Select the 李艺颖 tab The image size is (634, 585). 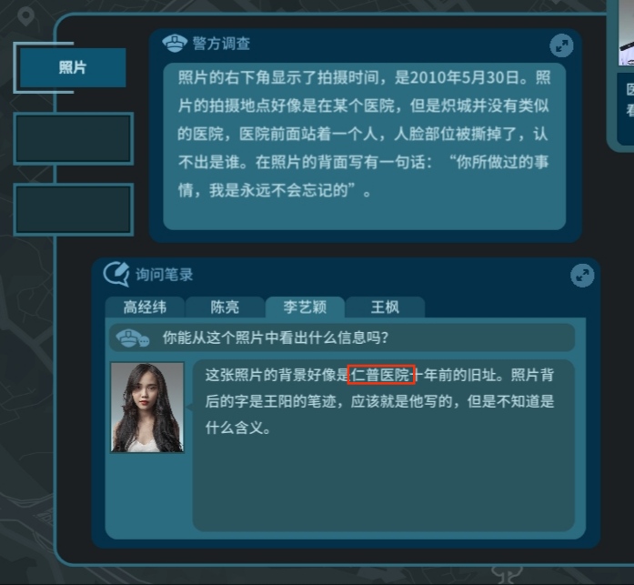tap(305, 308)
